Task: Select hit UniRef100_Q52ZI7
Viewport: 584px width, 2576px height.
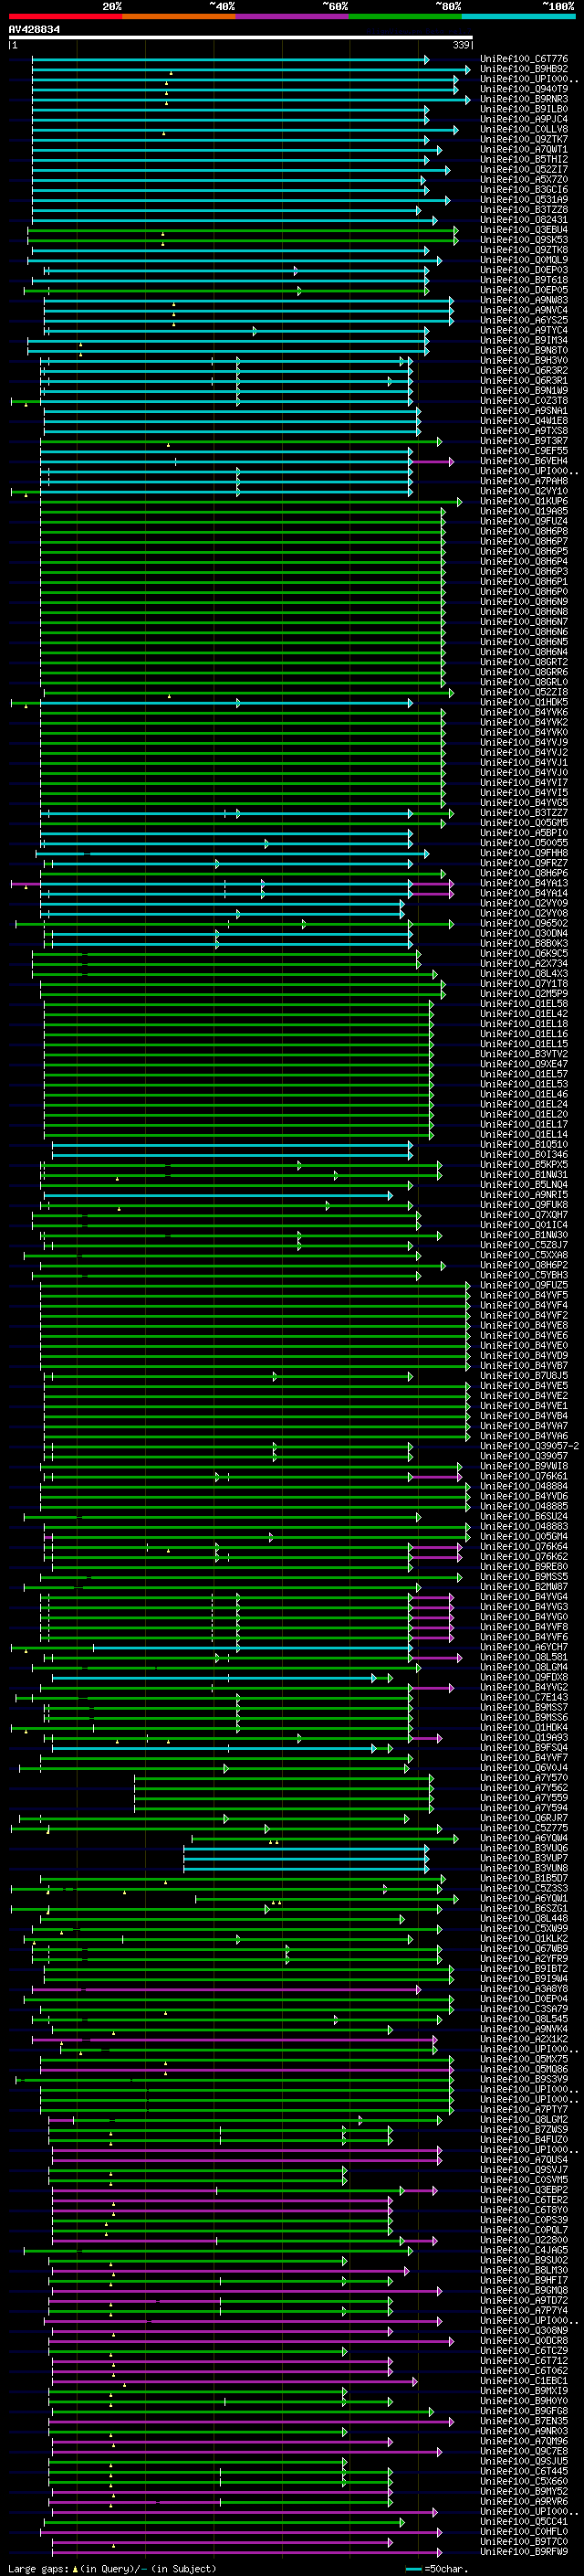Action: point(524,170)
